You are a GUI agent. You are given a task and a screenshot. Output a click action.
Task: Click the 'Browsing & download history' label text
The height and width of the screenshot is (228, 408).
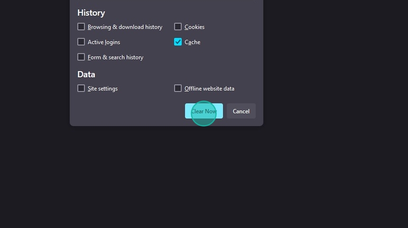tap(125, 27)
